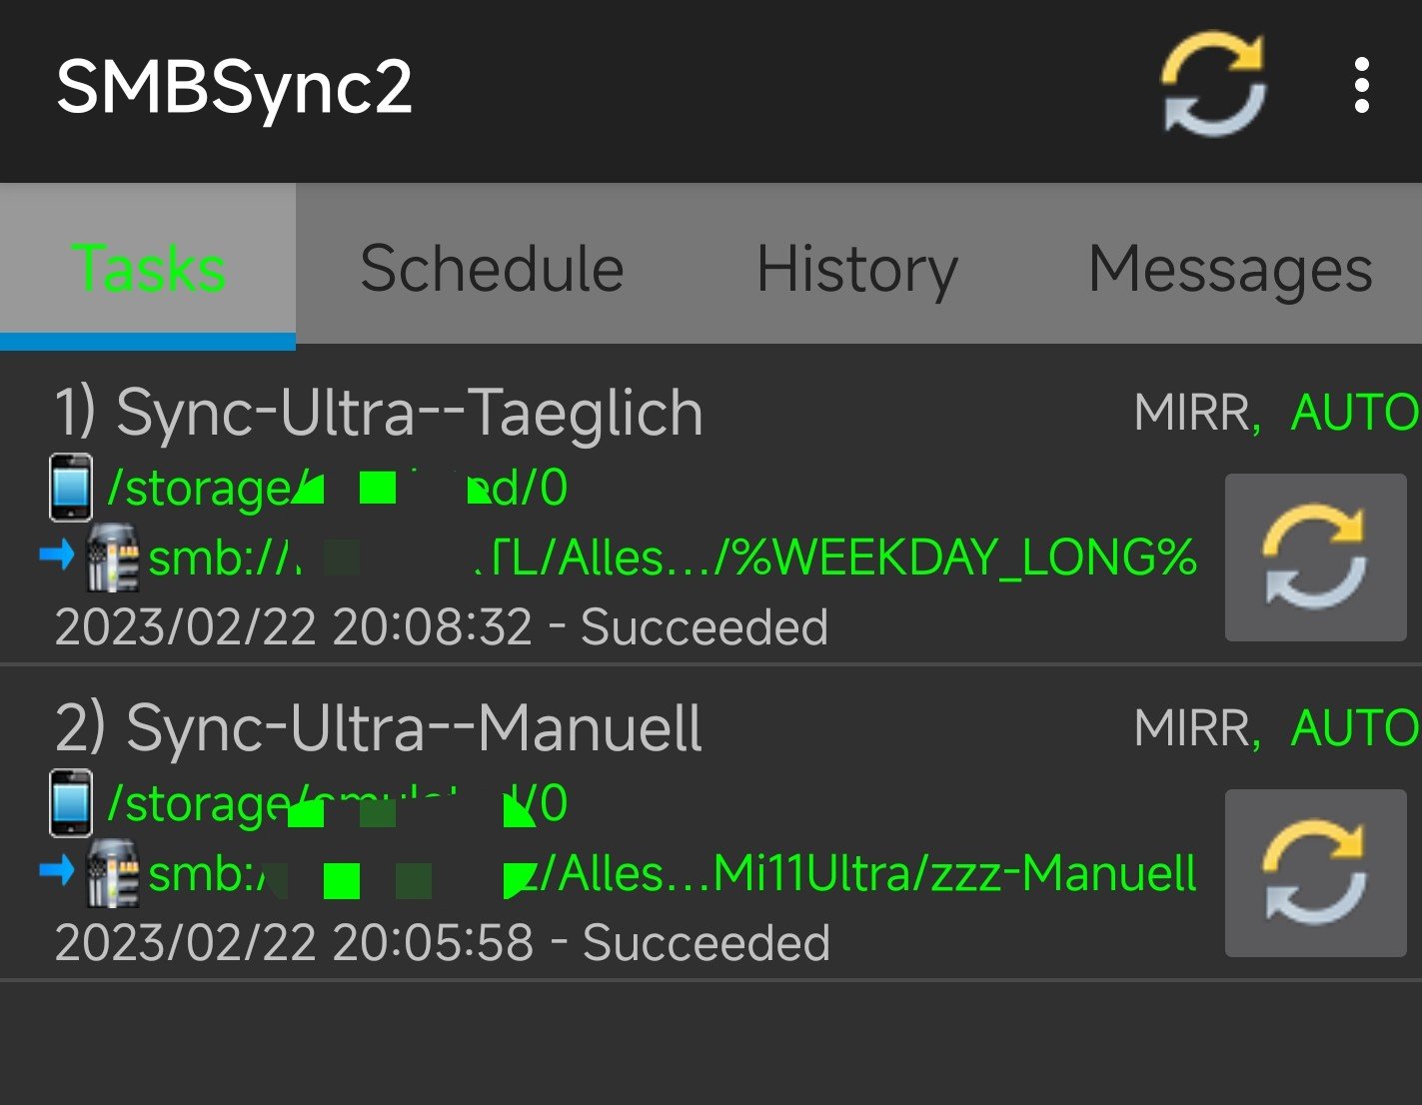1422x1105 pixels.
Task: Tap phone storage icon of Taeglich task
Action: 71,488
